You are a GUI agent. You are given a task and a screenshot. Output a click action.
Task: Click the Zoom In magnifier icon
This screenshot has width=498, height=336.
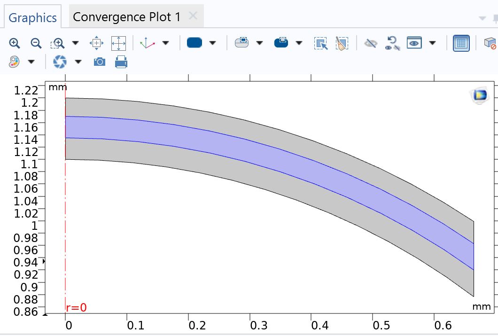(x=15, y=43)
